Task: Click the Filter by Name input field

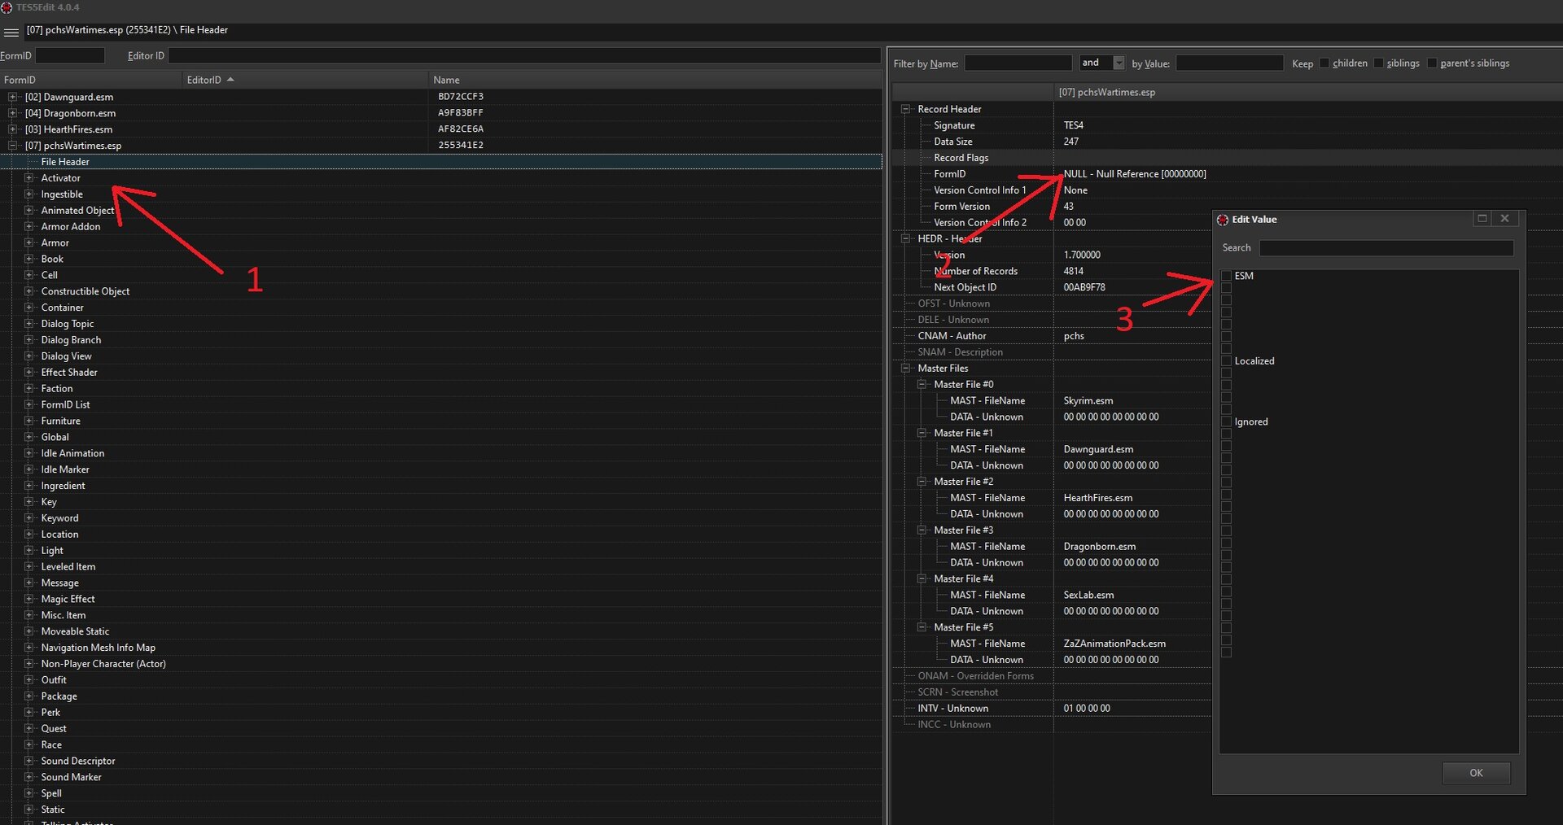Action: pos(1018,63)
